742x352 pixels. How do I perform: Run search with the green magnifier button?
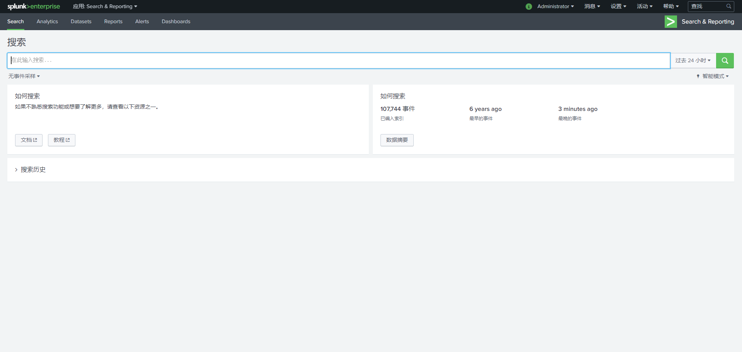(x=725, y=60)
